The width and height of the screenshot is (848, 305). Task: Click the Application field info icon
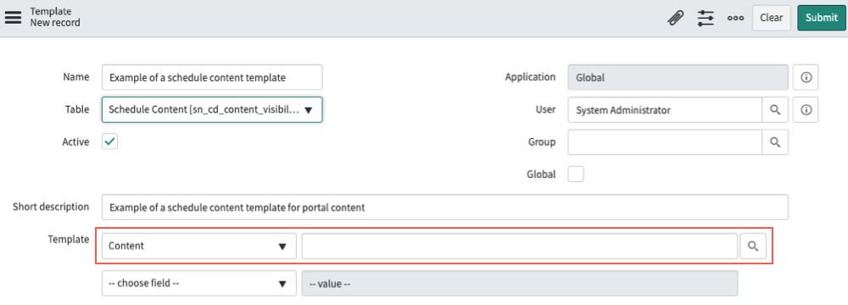pyautogui.click(x=806, y=77)
